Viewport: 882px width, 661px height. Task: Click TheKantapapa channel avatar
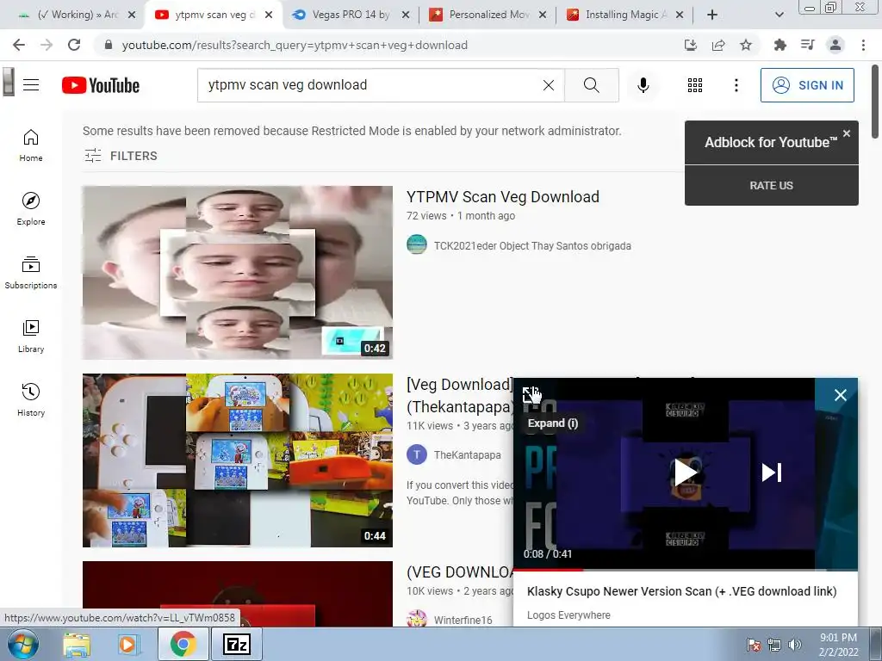(417, 454)
